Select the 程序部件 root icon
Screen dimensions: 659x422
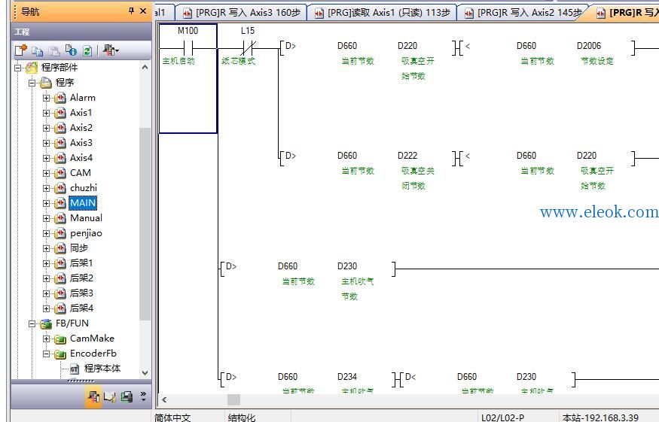(x=32, y=68)
